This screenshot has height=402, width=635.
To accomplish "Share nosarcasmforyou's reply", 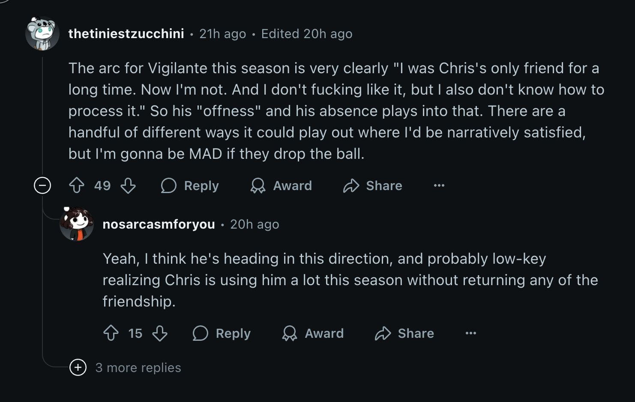I will click(404, 333).
